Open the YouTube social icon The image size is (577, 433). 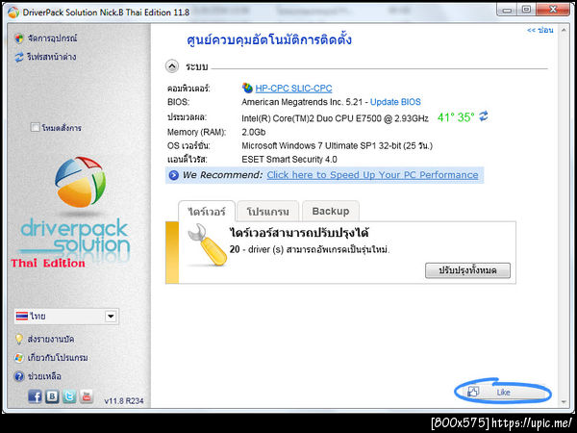87,396
